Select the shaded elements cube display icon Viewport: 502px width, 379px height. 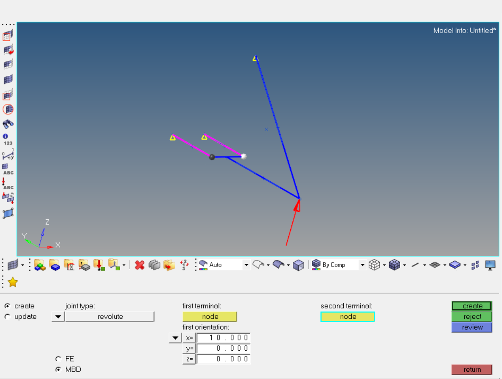(395, 265)
